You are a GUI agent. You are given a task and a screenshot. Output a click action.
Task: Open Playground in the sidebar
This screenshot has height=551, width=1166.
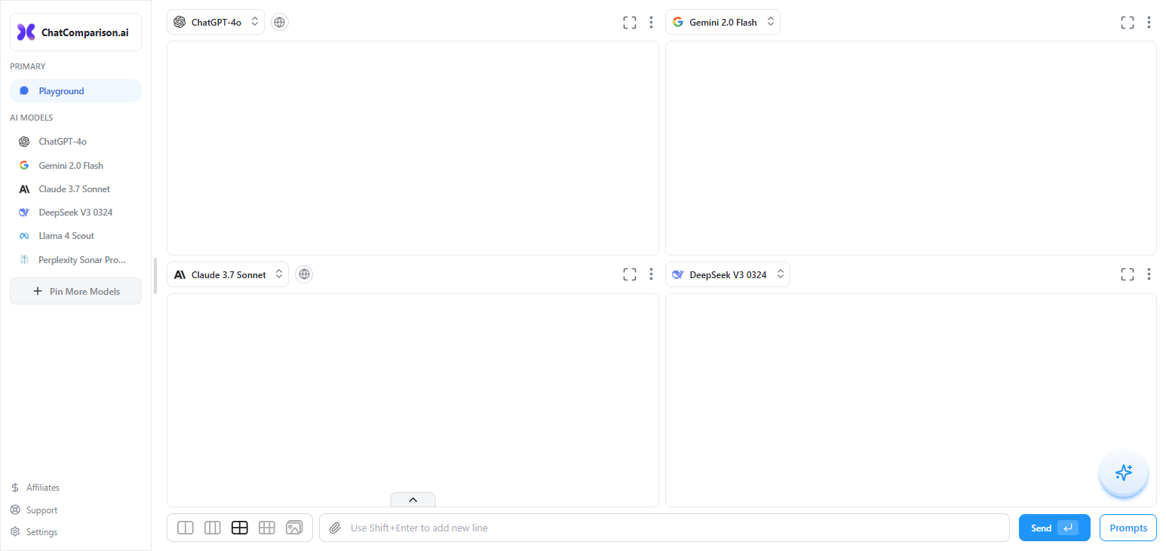tap(75, 91)
